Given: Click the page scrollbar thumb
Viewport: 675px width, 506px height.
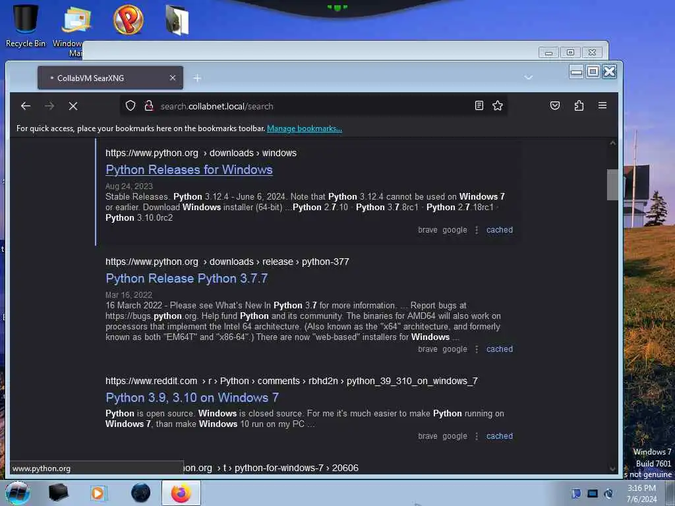Looking at the screenshot, I should (612, 184).
